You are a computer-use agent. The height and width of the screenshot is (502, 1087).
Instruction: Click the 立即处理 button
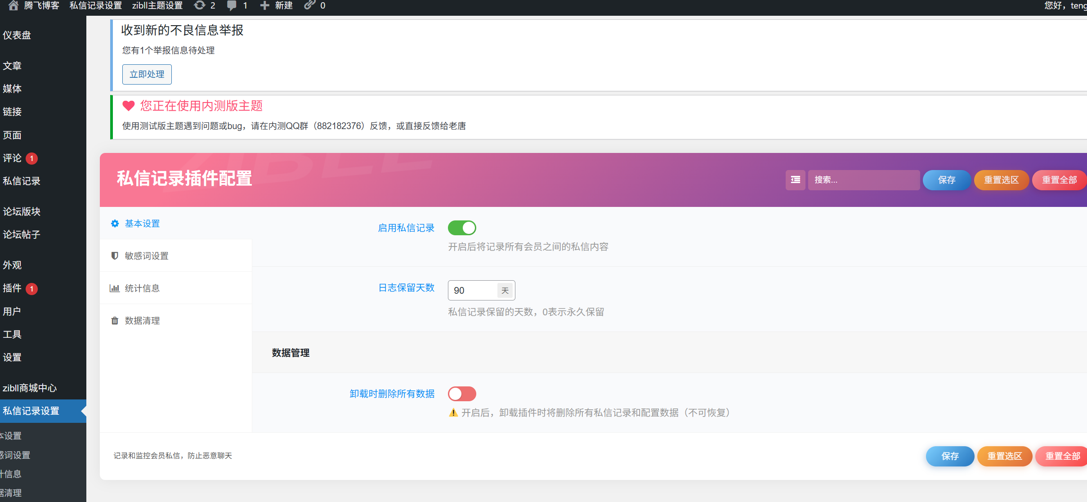click(x=147, y=74)
